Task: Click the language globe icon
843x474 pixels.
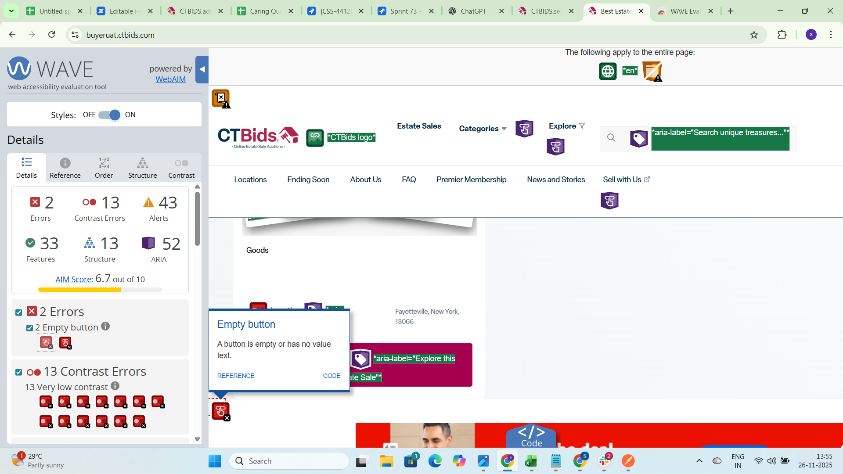Action: click(608, 71)
